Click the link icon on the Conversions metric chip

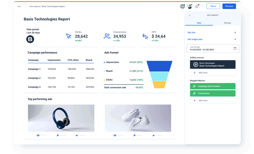195,93
